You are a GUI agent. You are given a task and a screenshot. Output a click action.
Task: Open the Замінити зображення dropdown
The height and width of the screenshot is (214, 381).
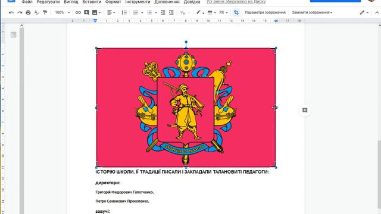(x=312, y=12)
